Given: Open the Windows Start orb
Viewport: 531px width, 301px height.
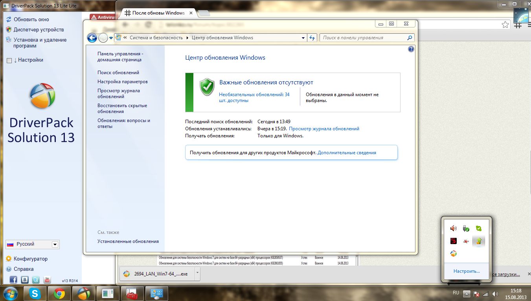Looking at the screenshot, I should click(10, 293).
